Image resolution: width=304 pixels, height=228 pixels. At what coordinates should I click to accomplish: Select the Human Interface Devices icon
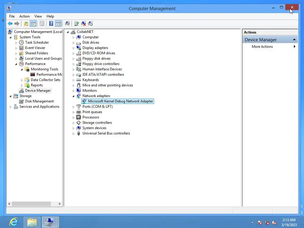(78, 69)
